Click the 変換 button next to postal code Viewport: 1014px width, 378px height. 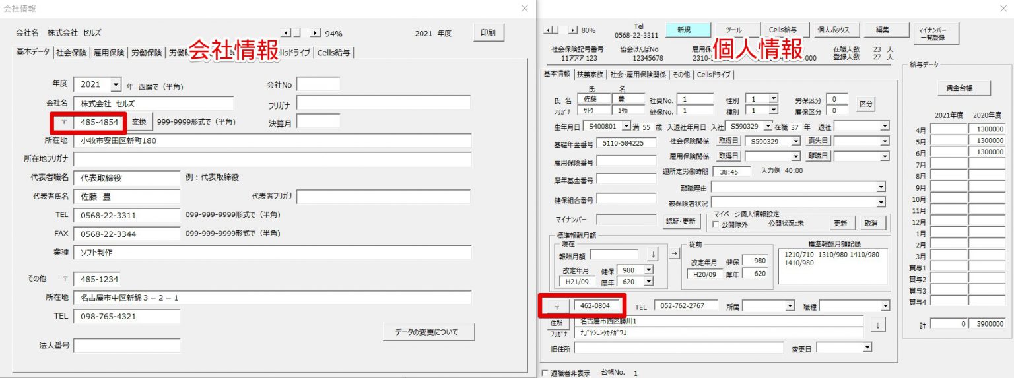pyautogui.click(x=139, y=121)
